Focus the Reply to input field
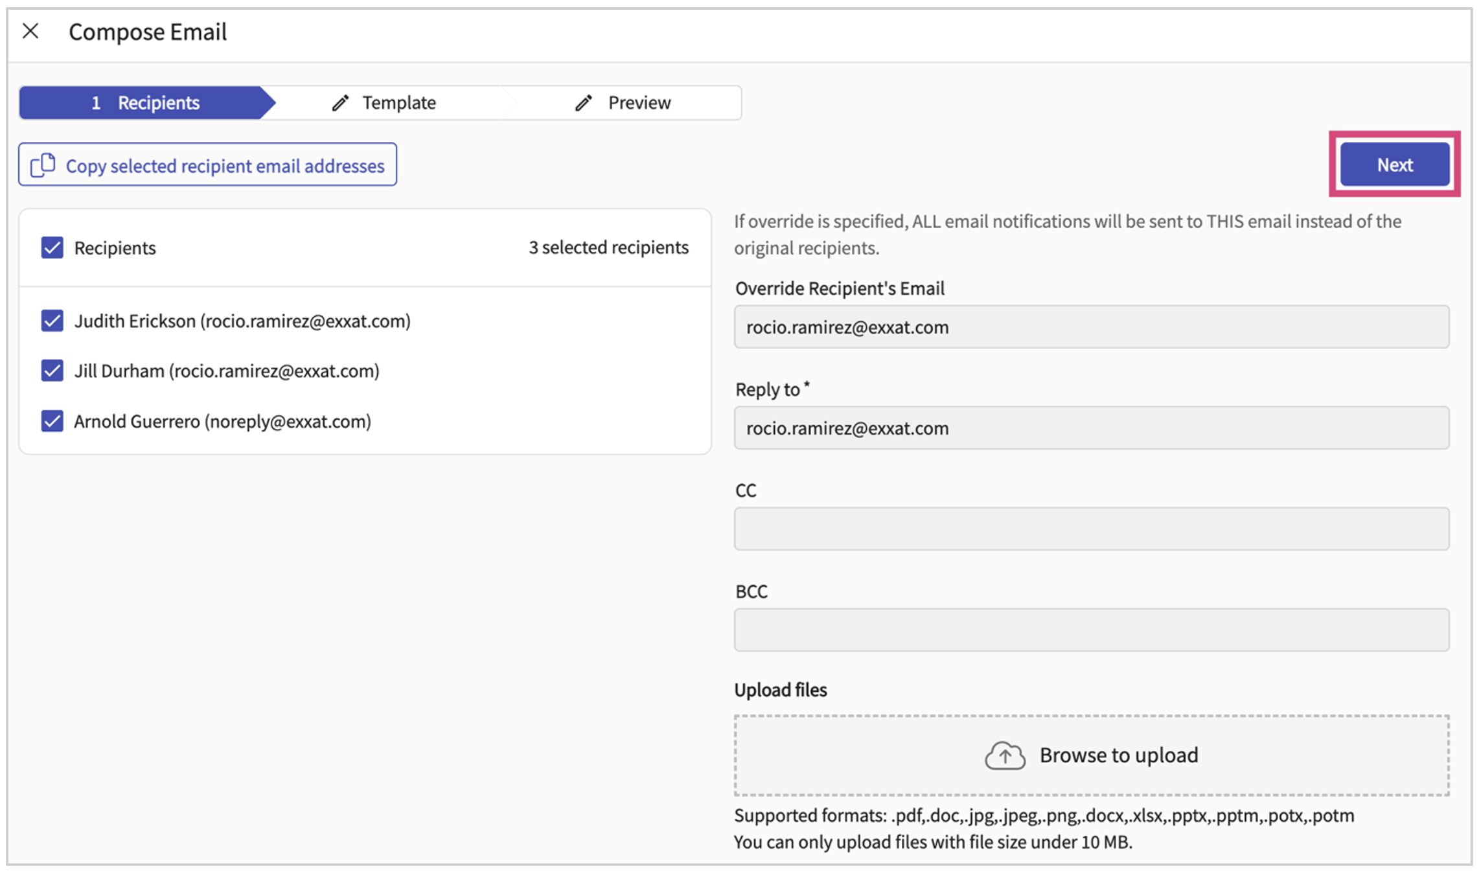 point(1091,428)
